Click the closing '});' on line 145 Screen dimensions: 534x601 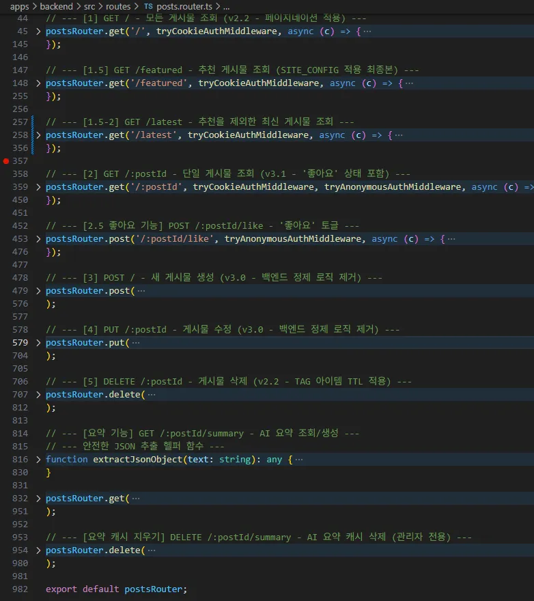click(x=53, y=44)
